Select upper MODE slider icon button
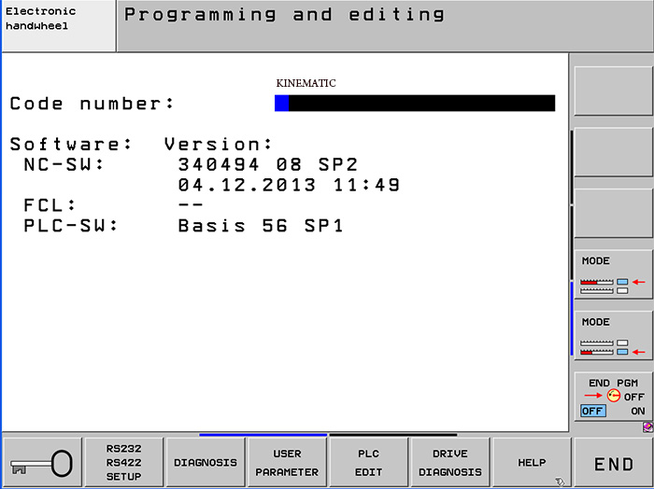The width and height of the screenshot is (654, 489). pos(613,274)
